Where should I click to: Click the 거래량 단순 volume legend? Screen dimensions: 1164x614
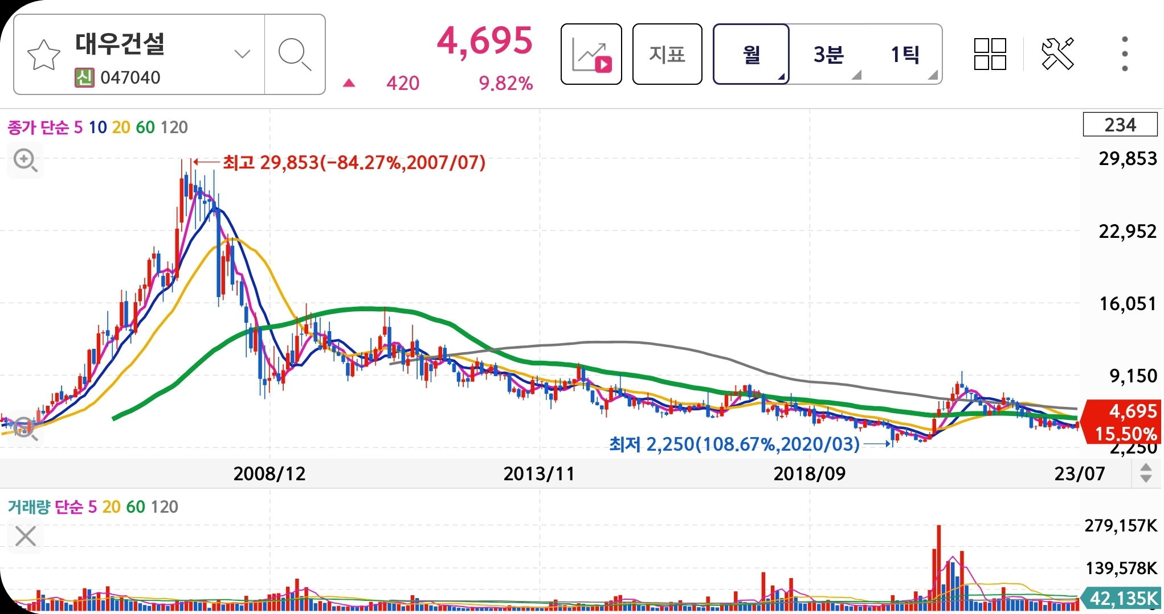[x=46, y=507]
